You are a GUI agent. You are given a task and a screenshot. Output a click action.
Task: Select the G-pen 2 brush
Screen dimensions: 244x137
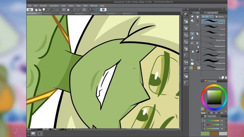pyautogui.click(x=213, y=33)
